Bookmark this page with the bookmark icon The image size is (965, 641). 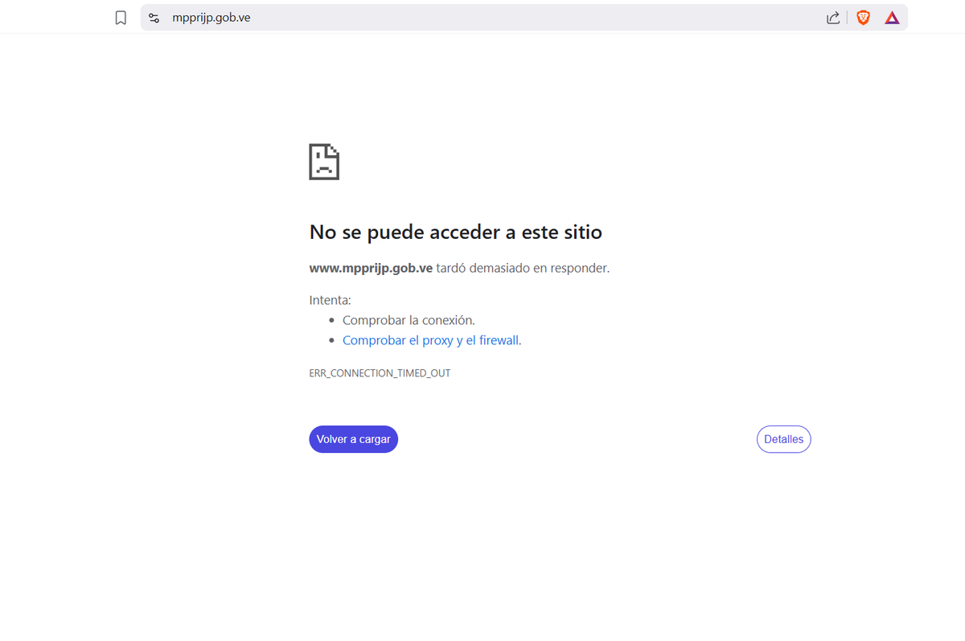(x=121, y=18)
